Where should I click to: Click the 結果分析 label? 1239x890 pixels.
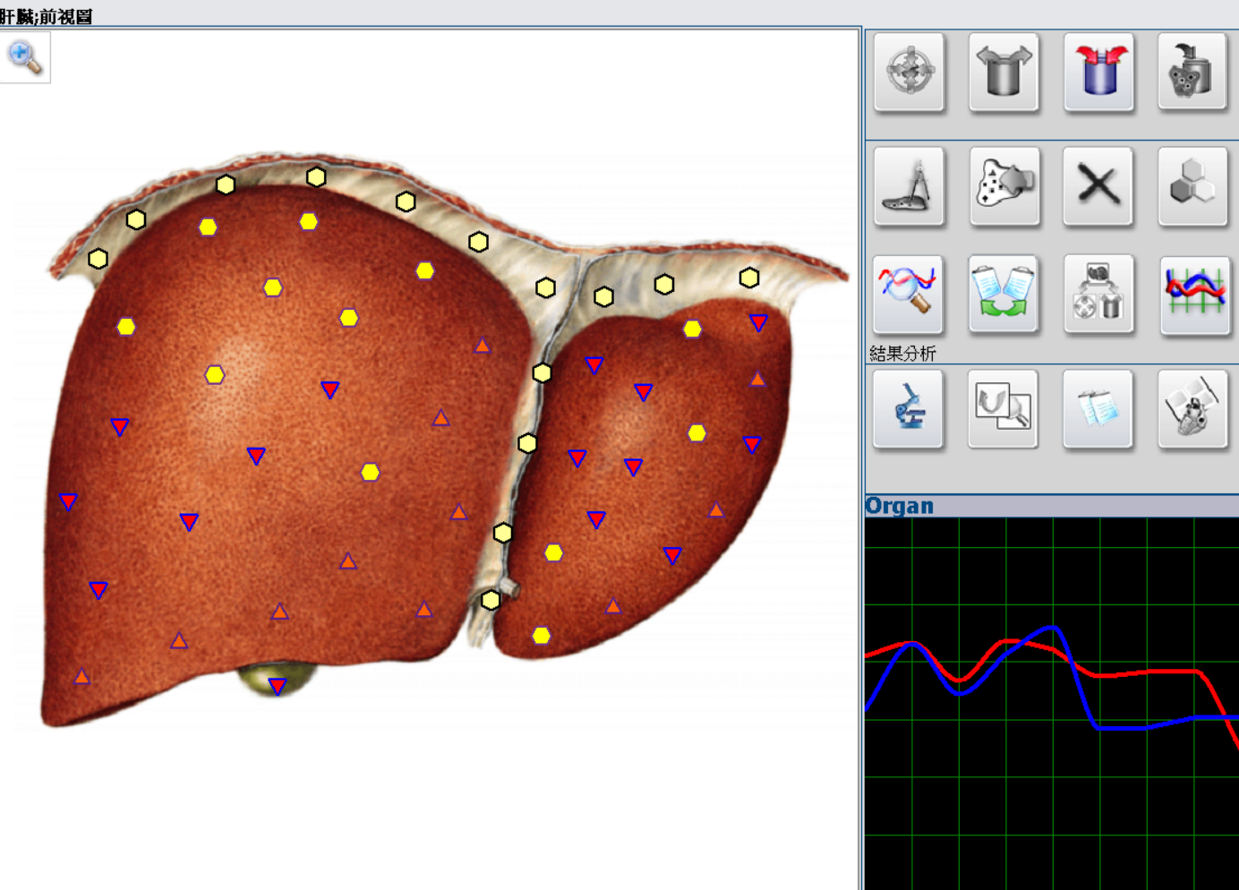(902, 354)
